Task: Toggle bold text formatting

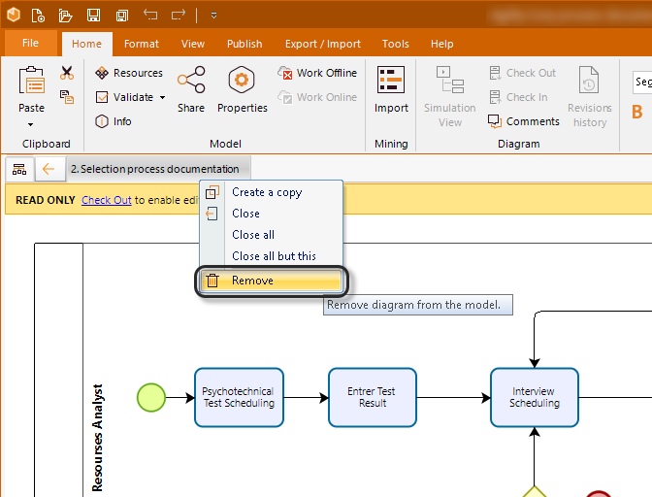Action: click(x=637, y=112)
